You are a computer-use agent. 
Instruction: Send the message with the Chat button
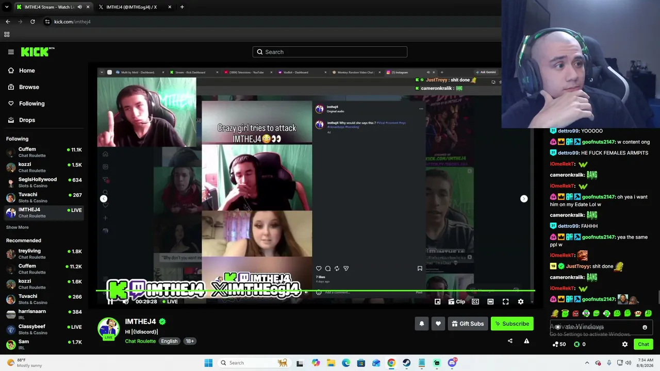tap(643, 344)
